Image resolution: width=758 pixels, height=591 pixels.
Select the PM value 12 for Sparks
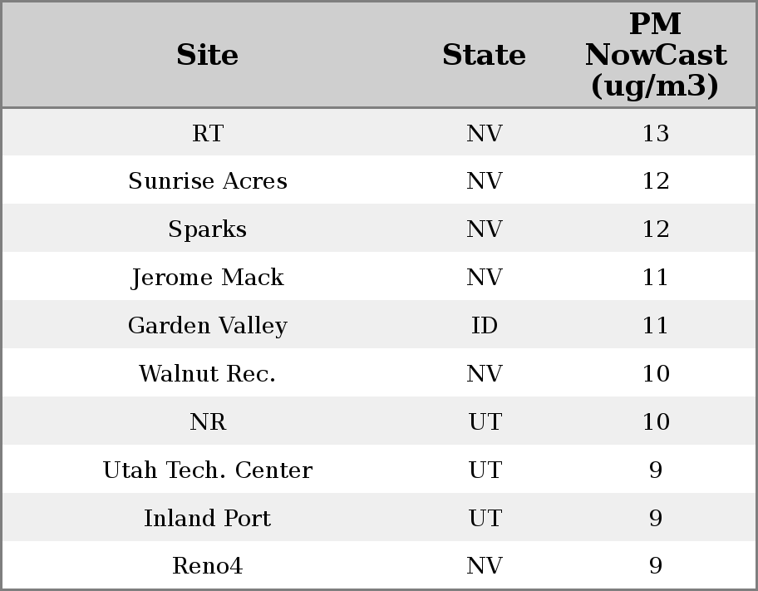tap(655, 229)
